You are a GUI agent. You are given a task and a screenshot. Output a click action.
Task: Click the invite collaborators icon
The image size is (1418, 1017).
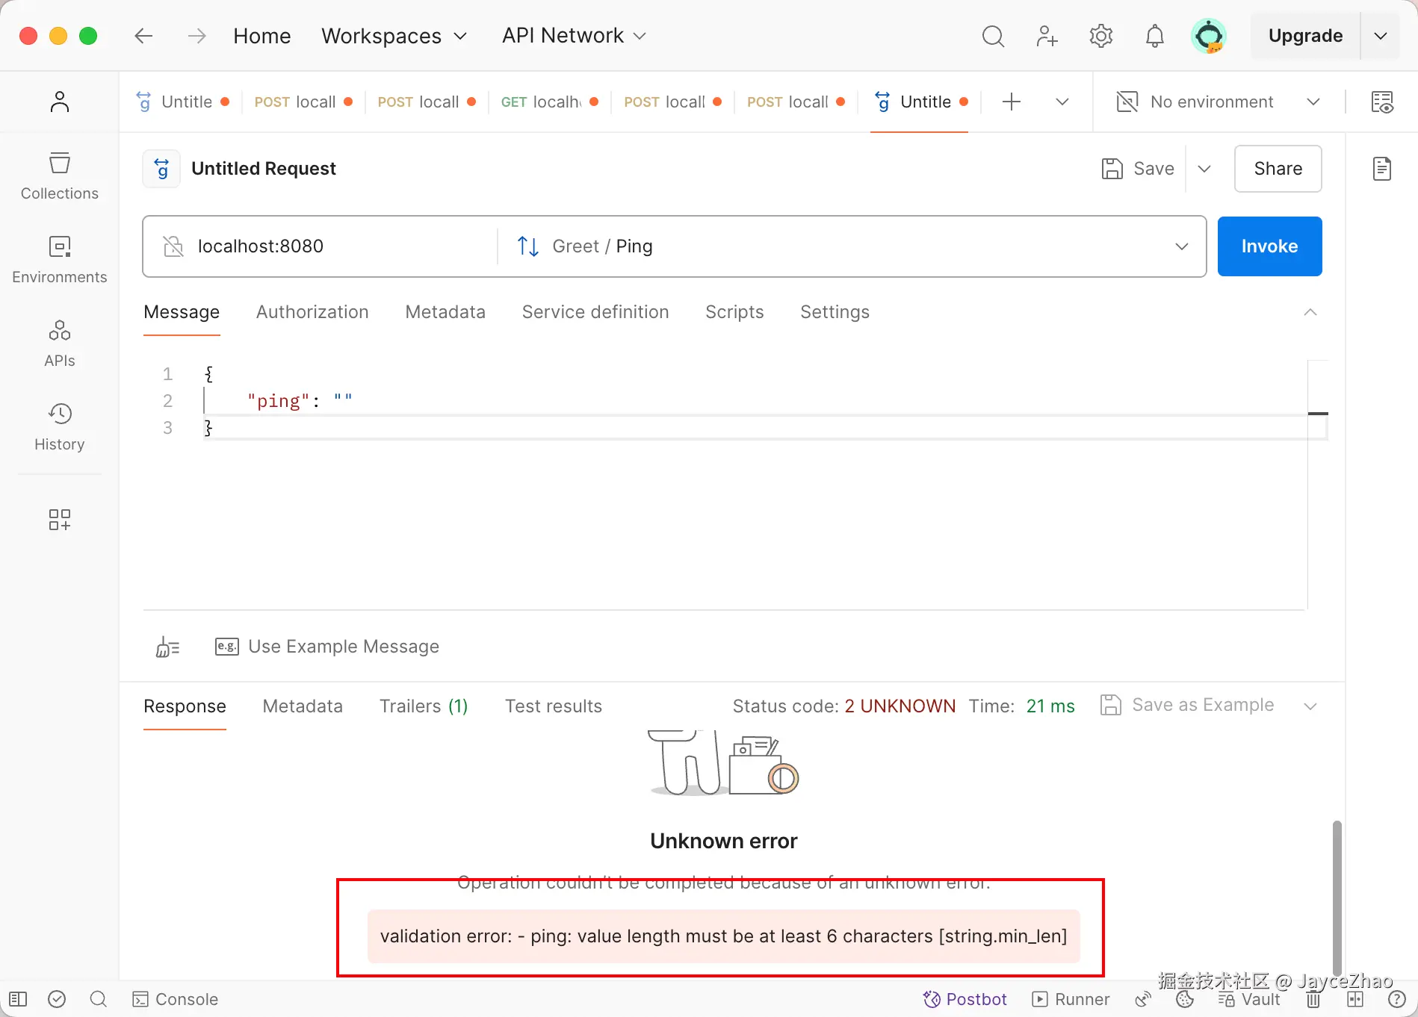tap(1047, 36)
